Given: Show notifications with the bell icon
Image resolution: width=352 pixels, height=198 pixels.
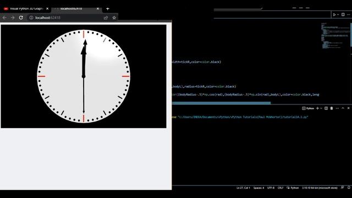Looking at the screenshot, I should coord(349,188).
